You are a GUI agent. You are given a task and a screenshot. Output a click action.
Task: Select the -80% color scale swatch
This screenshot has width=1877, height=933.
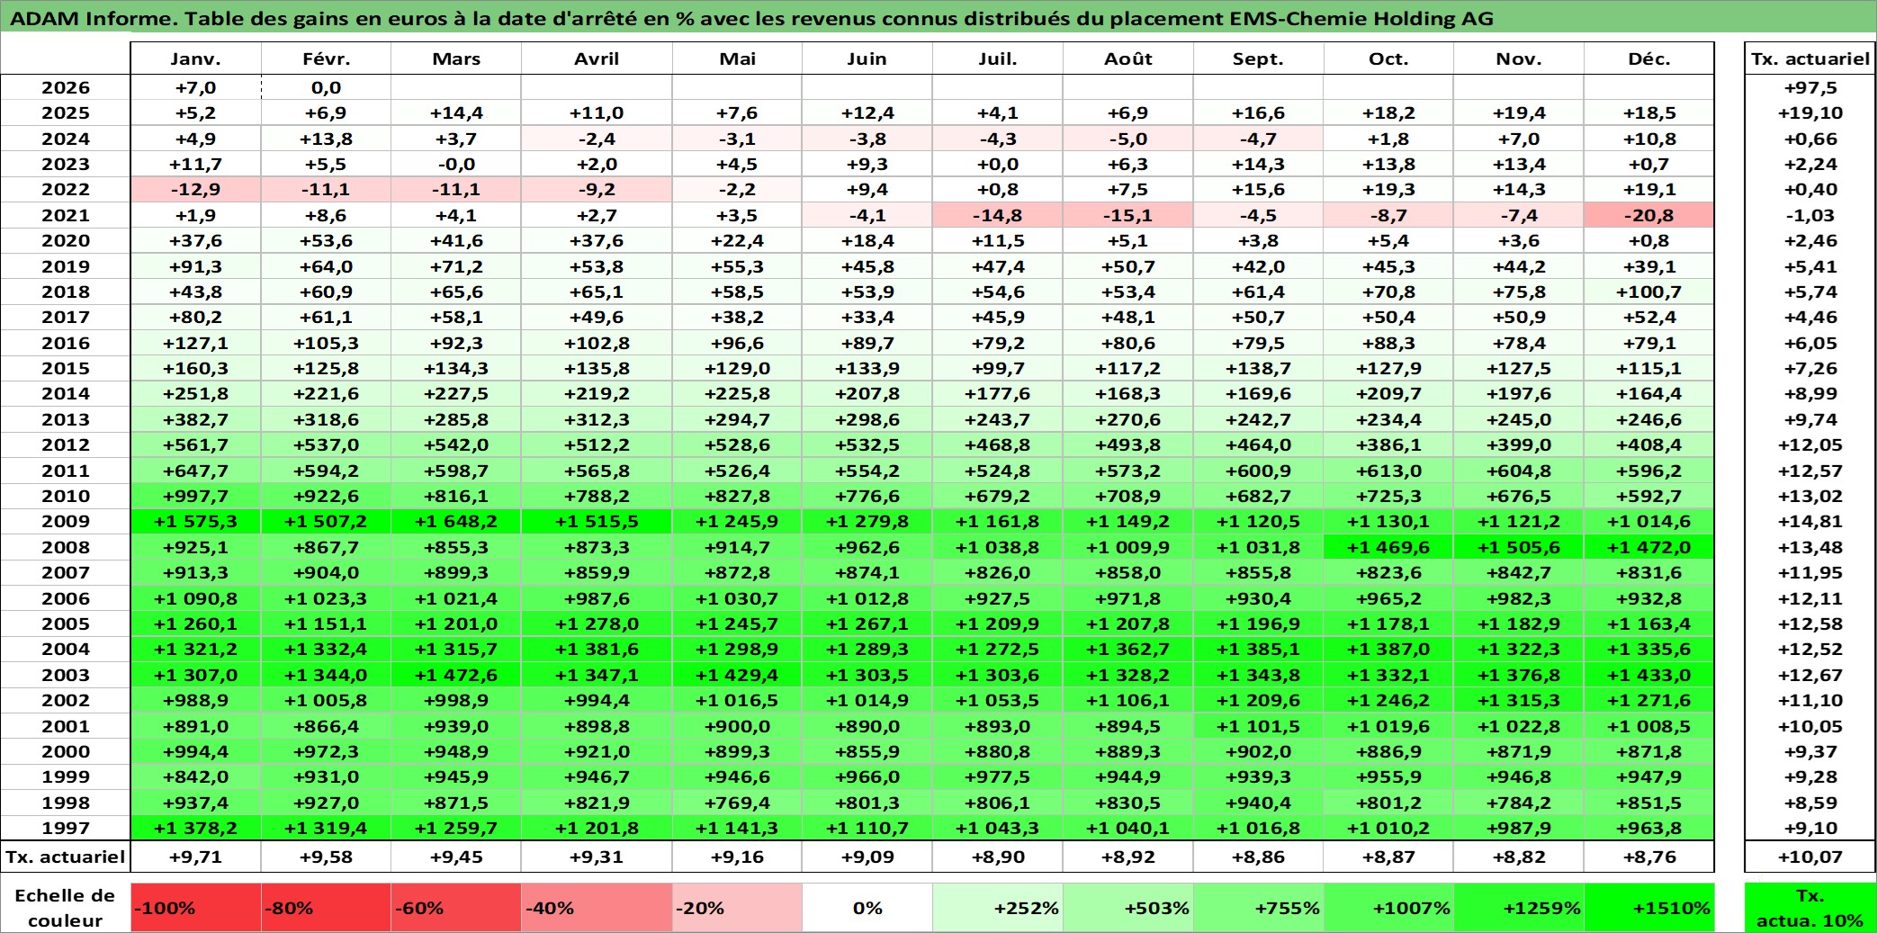click(326, 908)
